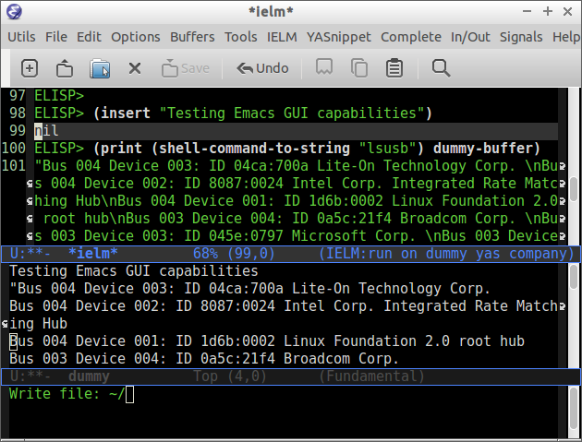The image size is (582, 442).
Task: Click the Emacs logo in title bar
Action: 14,11
